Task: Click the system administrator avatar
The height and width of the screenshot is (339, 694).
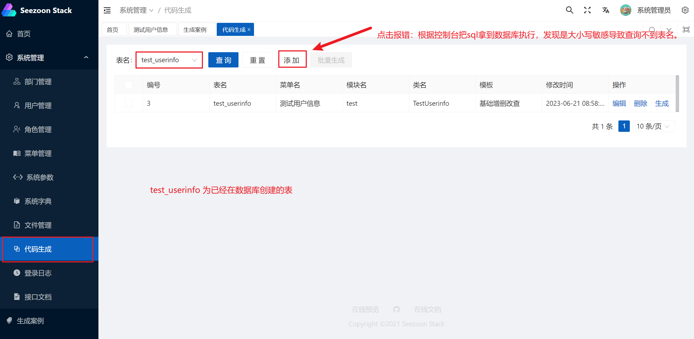Action: (625, 10)
